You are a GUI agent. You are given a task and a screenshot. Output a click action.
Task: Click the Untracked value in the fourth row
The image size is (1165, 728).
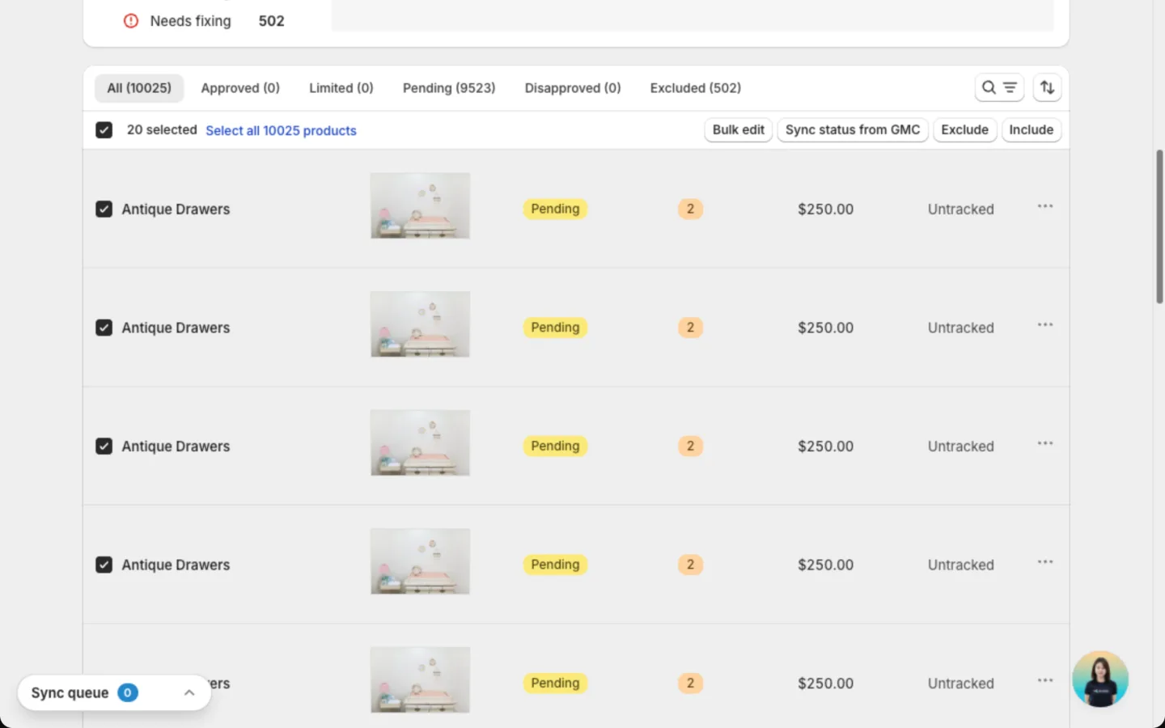click(960, 565)
